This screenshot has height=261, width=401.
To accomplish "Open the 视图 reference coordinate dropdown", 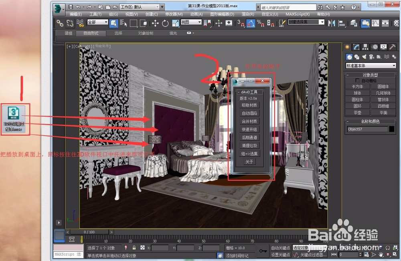I will pyautogui.click(x=191, y=22).
